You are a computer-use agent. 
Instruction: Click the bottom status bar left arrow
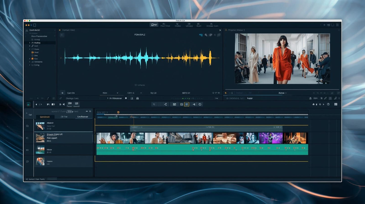coord(26,179)
